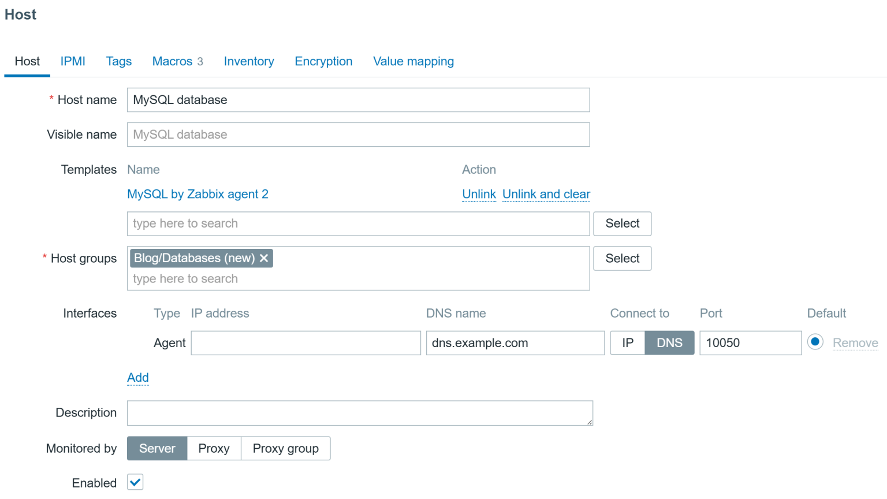The image size is (887, 499).
Task: Open the host groups Select dialog
Action: click(x=622, y=258)
